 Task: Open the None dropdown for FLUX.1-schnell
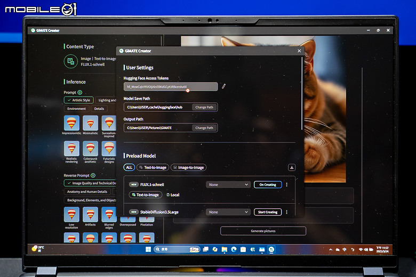[x=228, y=184]
